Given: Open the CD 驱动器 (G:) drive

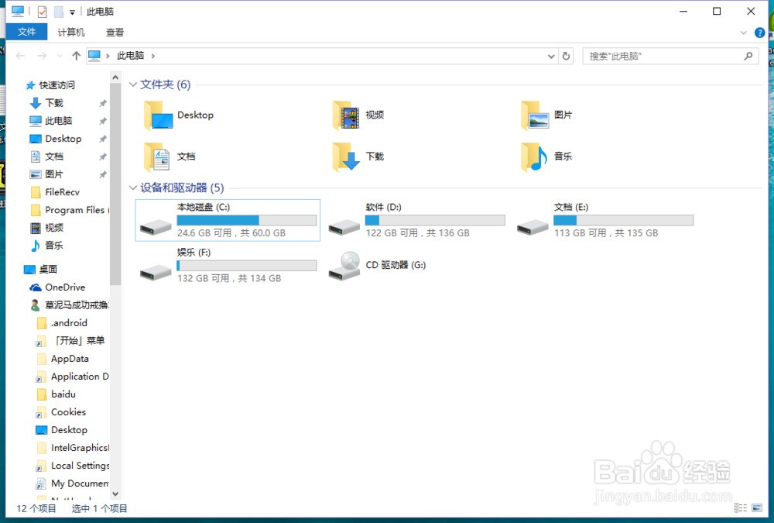Looking at the screenshot, I should [x=395, y=265].
